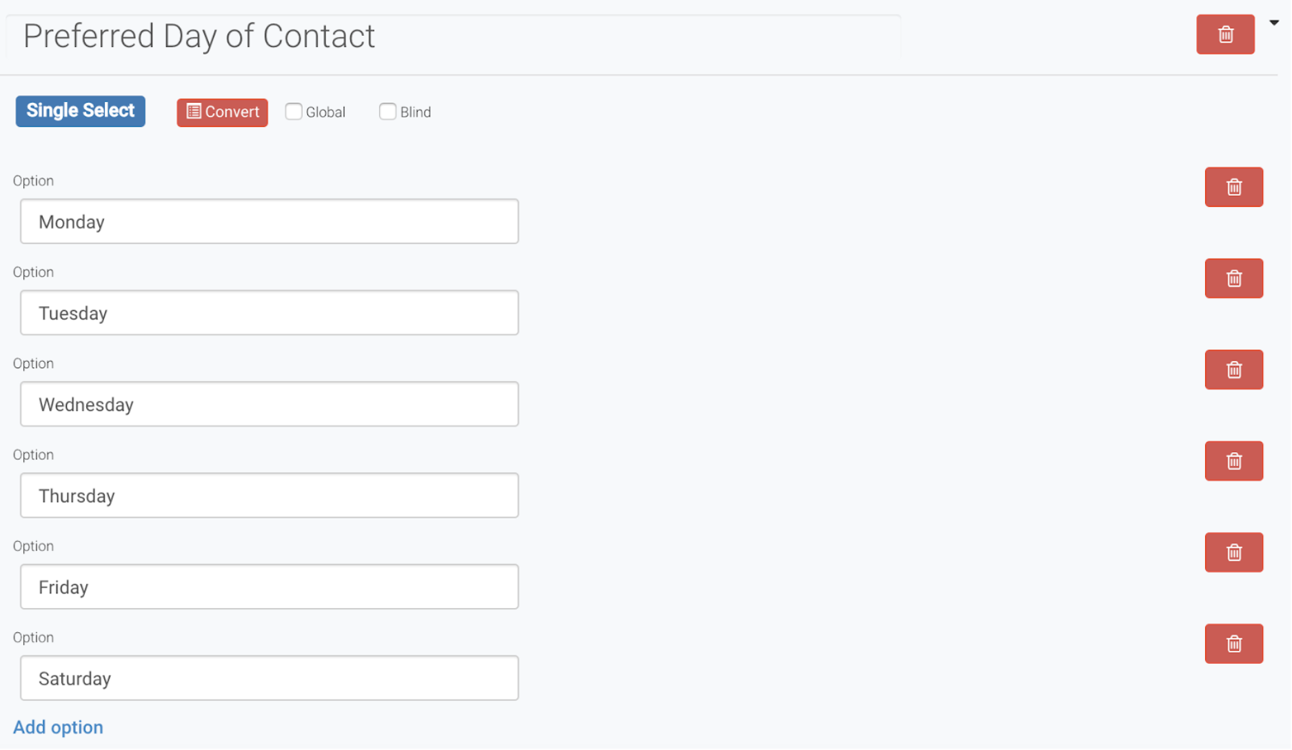
Task: Click into the Monday option field
Action: click(269, 222)
